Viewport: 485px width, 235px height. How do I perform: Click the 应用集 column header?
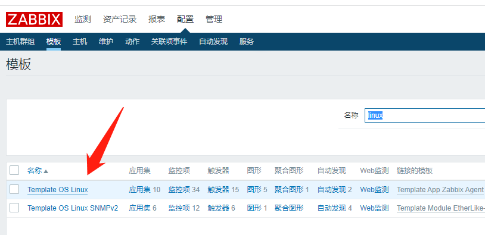[x=140, y=171]
